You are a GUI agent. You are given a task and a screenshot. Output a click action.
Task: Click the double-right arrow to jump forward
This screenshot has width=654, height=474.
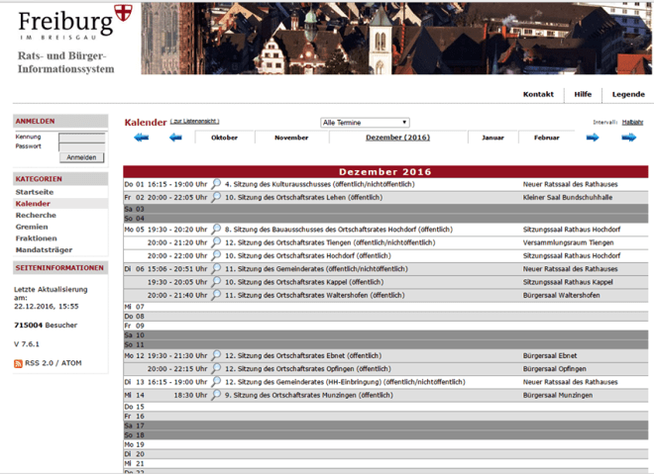pos(628,138)
